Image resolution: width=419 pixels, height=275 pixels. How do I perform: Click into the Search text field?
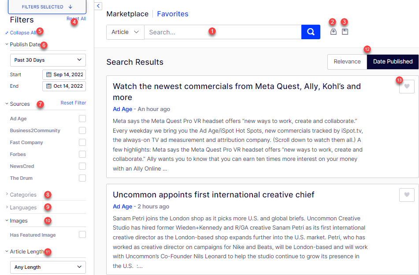(x=223, y=32)
